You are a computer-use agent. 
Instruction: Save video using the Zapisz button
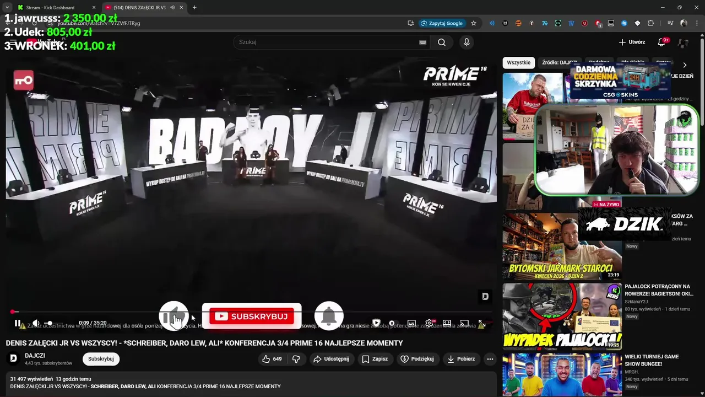375,359
